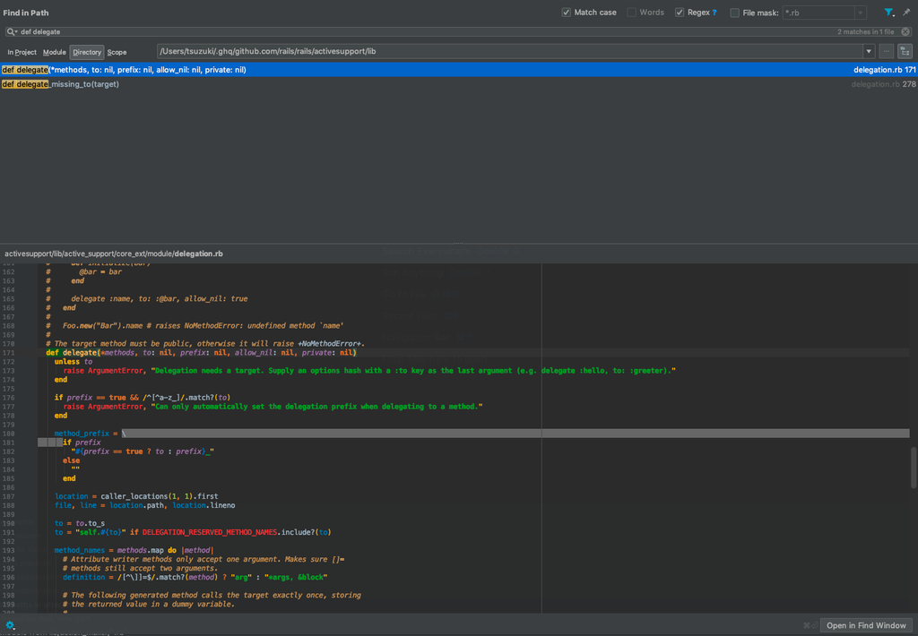Click the IDE activity icon in bottom-left corner
This screenshot has height=636, width=918.
[x=10, y=626]
